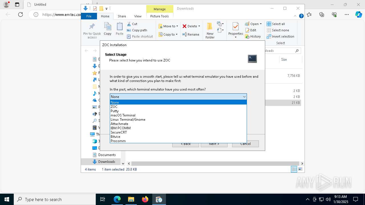Open Documents in navigation pane
The width and height of the screenshot is (365, 205).
(x=104, y=155)
